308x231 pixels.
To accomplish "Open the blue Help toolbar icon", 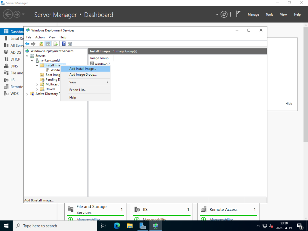I will click(x=64, y=44).
